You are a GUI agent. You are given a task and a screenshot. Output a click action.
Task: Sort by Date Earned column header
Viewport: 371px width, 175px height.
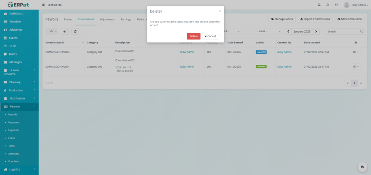pyautogui.click(x=239, y=43)
